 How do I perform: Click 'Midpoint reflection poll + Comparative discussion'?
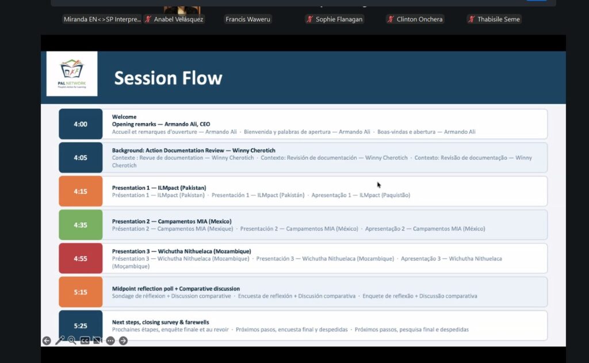[x=176, y=289]
